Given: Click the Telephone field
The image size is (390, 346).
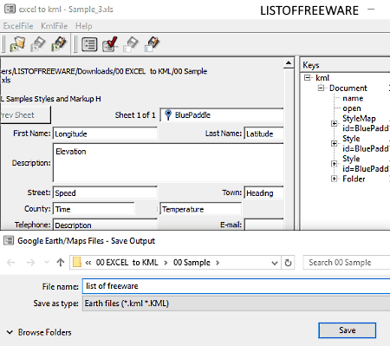Looking at the screenshot, I should tap(105, 225).
